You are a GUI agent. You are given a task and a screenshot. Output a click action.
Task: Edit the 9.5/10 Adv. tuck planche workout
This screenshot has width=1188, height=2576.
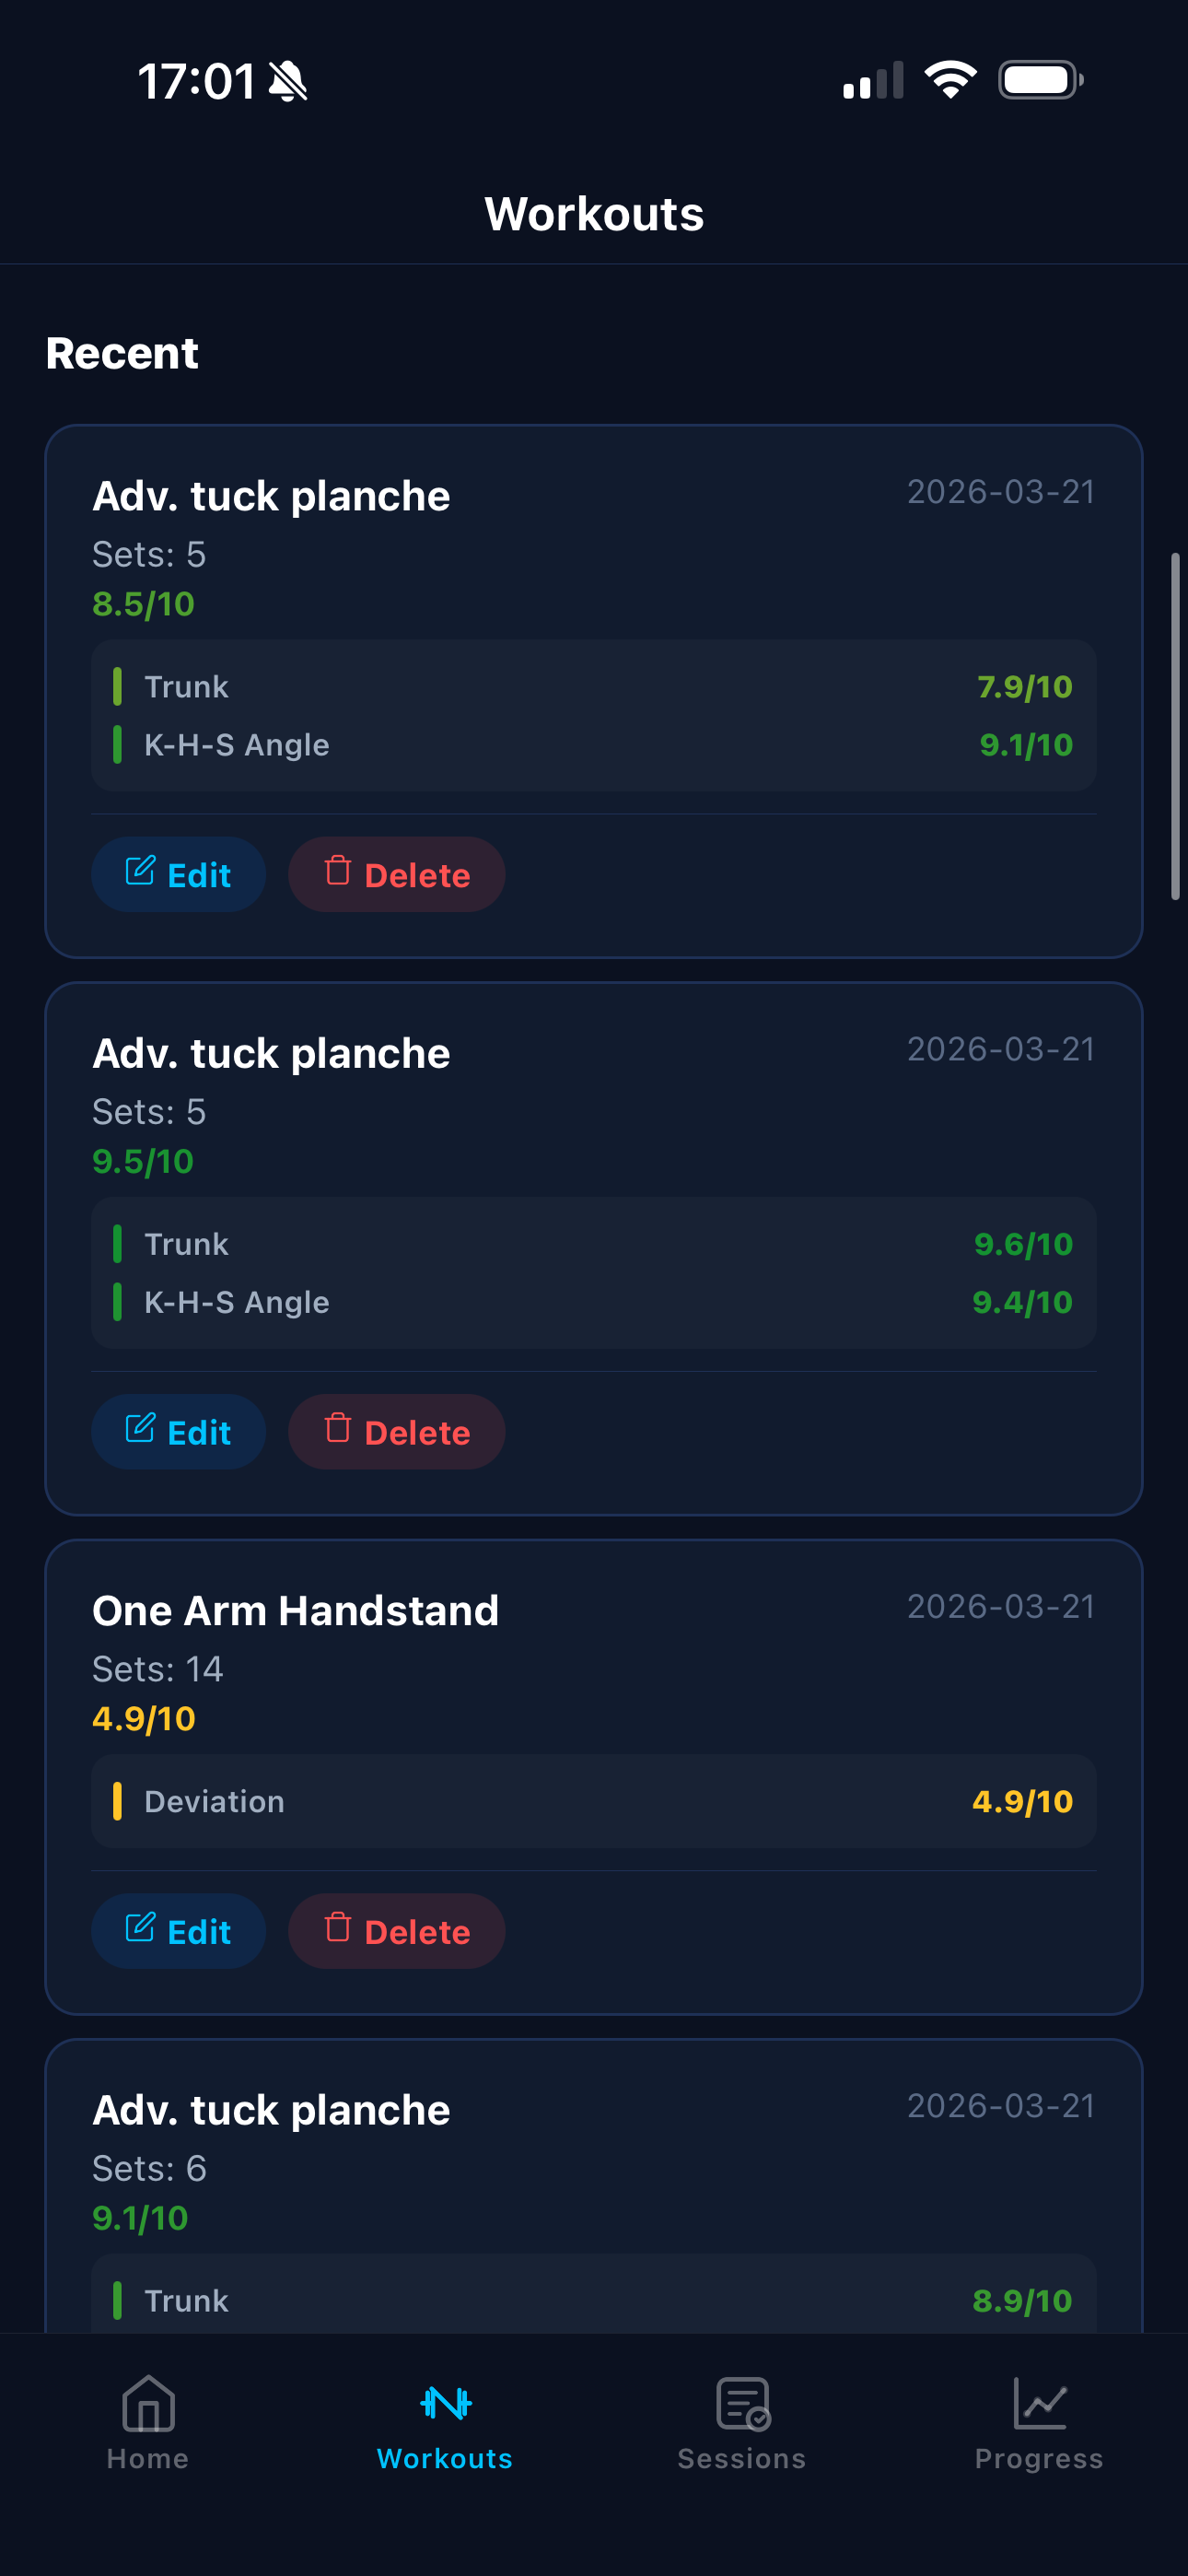pyautogui.click(x=179, y=1432)
